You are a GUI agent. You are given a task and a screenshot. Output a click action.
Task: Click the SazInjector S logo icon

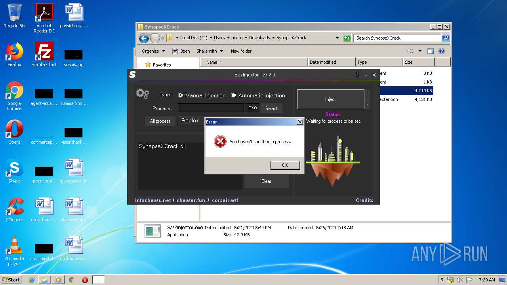coord(132,74)
